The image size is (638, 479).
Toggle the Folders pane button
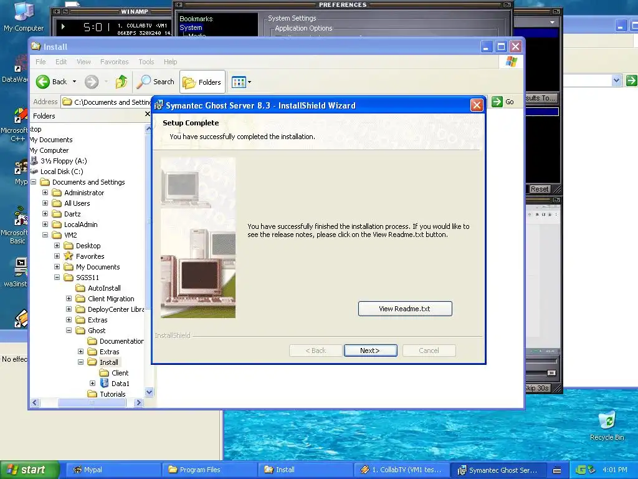point(202,82)
